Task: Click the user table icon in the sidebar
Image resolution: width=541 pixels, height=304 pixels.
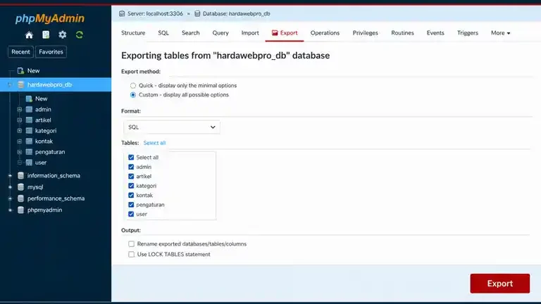Action: click(29, 163)
